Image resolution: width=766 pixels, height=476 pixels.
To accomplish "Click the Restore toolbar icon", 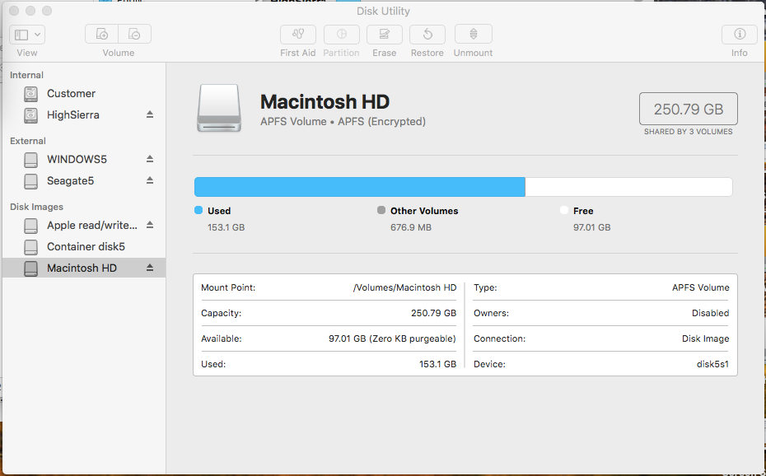I will pyautogui.click(x=427, y=35).
